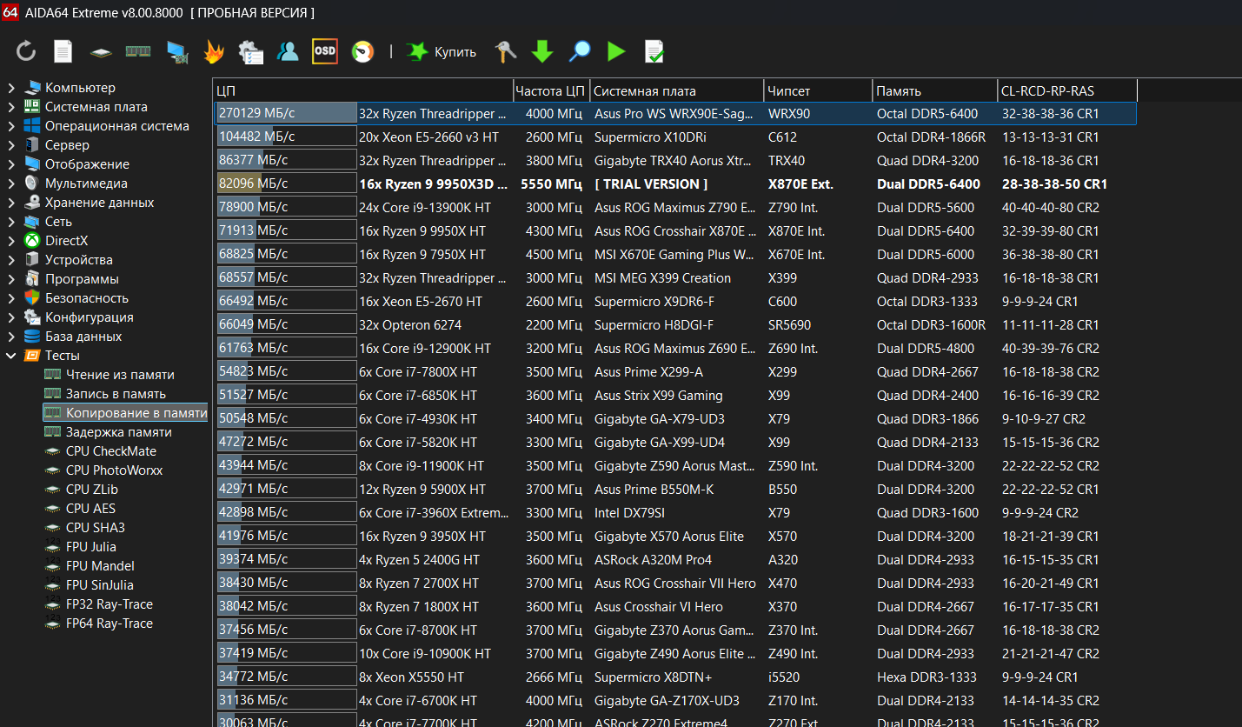The image size is (1242, 727).
Task: Click the gauge toolbar icon
Action: point(362,52)
